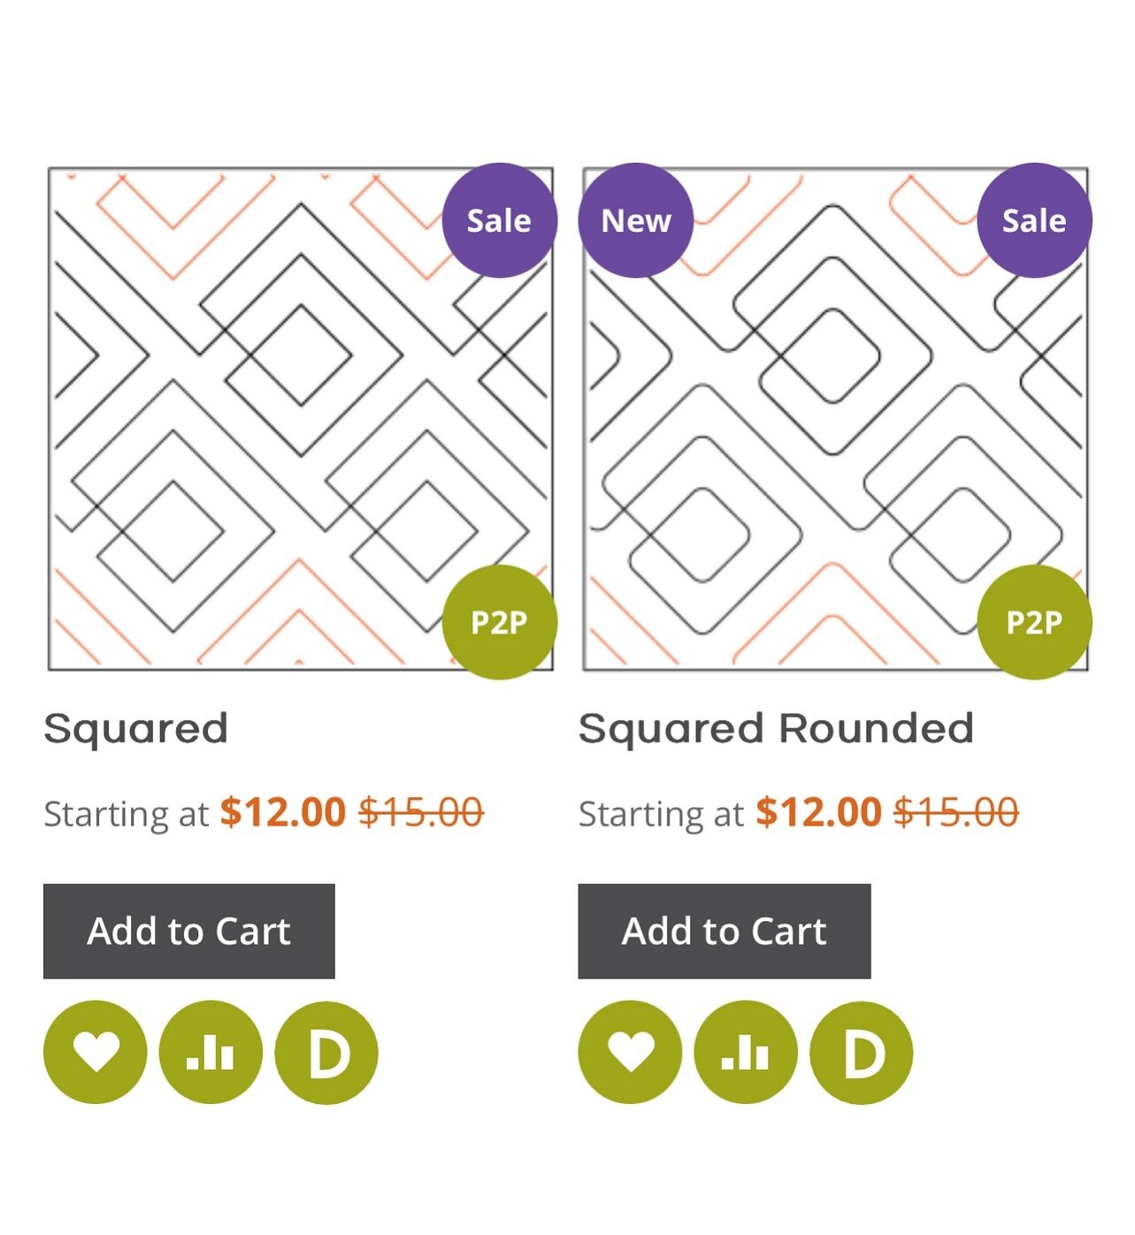Open the Squared Rounded product title link

pyautogui.click(x=776, y=729)
